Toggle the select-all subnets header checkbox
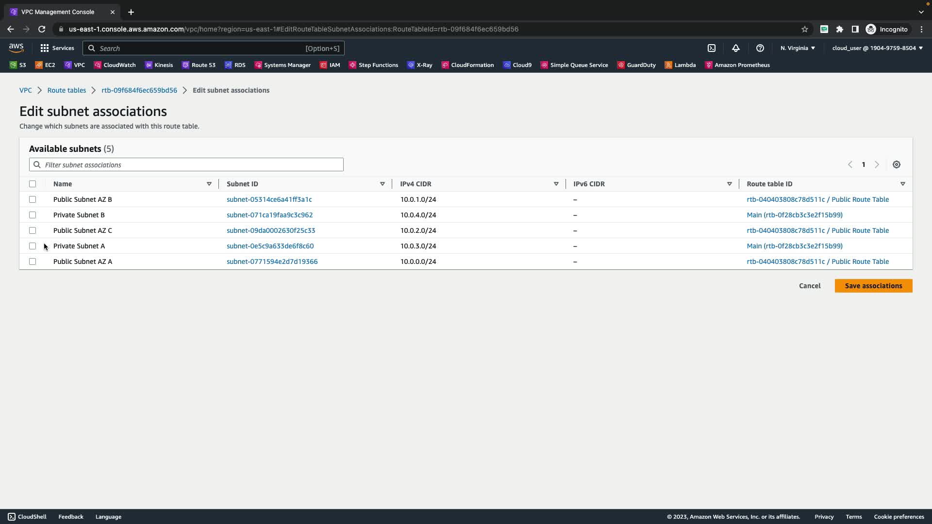 [x=33, y=184]
